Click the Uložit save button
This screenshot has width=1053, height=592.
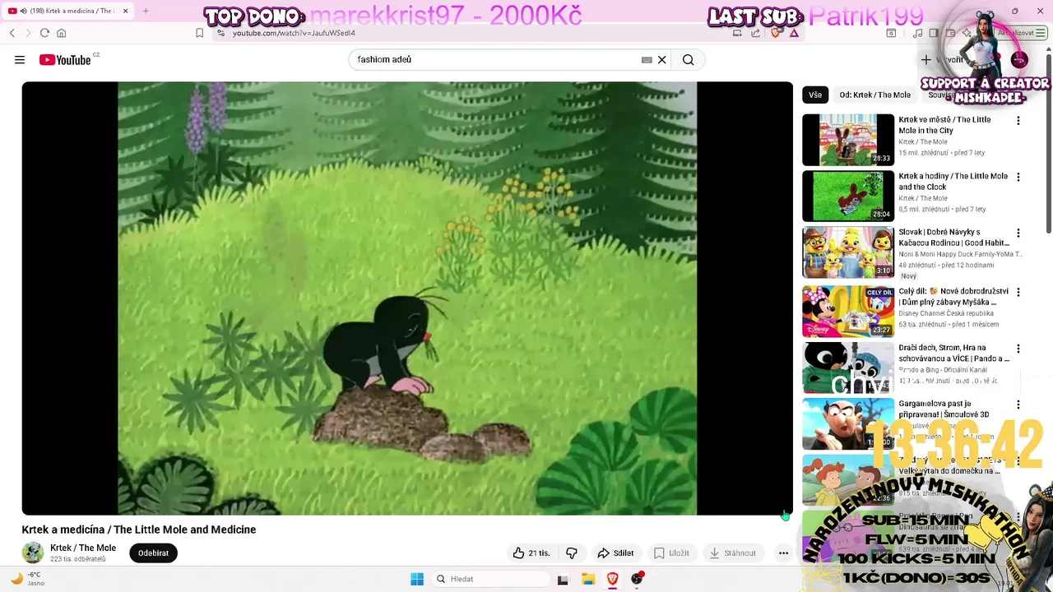point(671,553)
